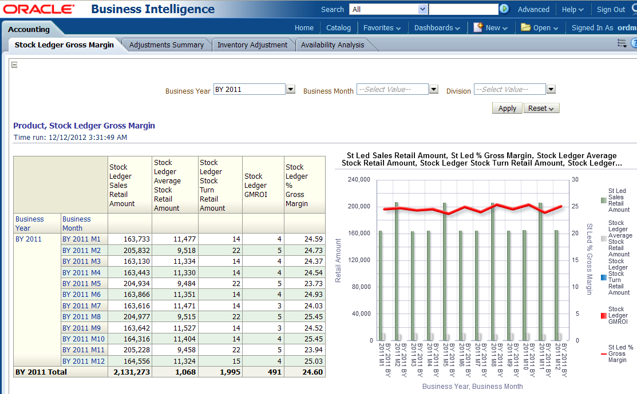This screenshot has width=637, height=394.
Task: Click St Led Sales Retail Amount legend swatch
Action: click(603, 200)
